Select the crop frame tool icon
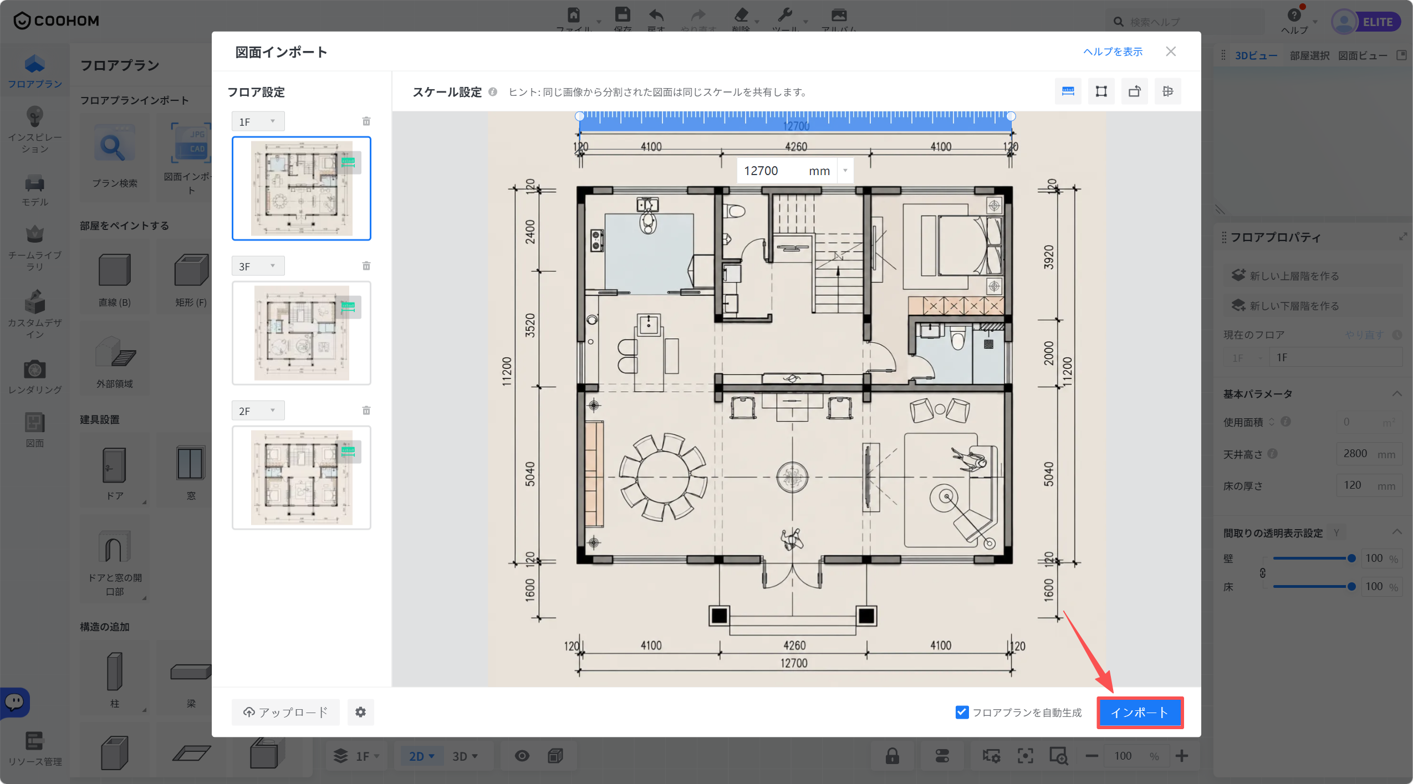This screenshot has height=784, width=1413. pos(1101,91)
